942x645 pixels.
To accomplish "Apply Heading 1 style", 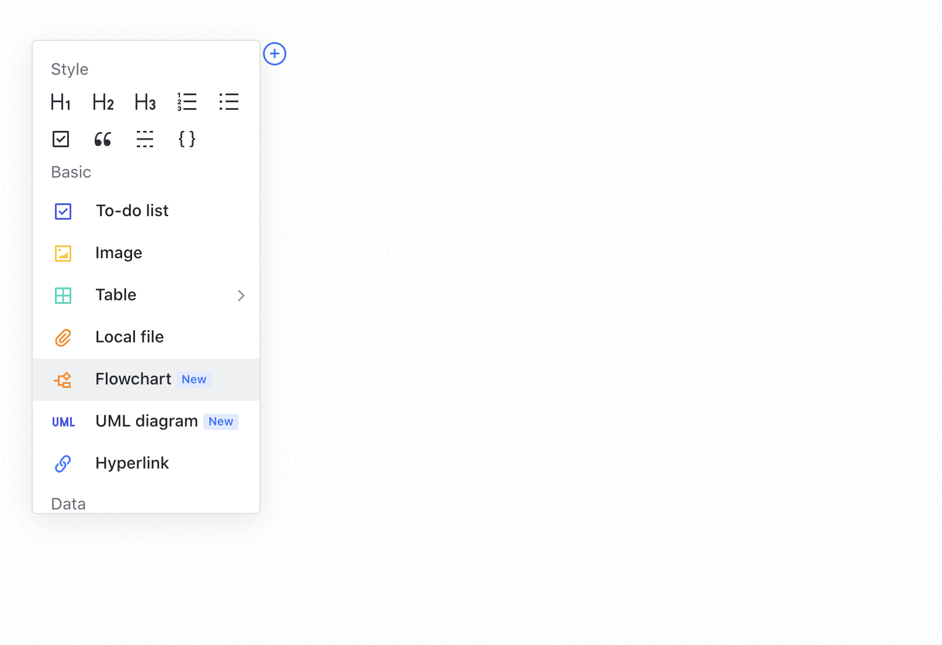I will click(61, 102).
